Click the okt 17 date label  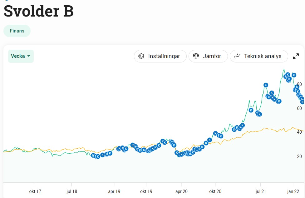coord(35,191)
